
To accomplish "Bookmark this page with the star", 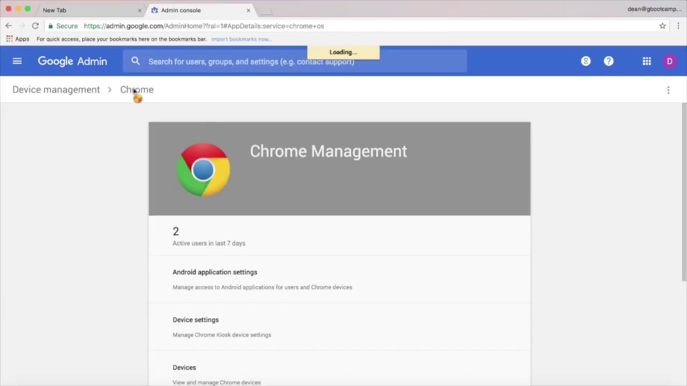I will coord(662,26).
